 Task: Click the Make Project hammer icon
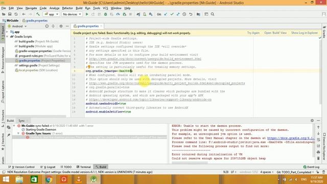[38, 14]
